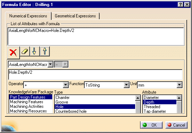The width and height of the screenshot is (192, 133).
Task: Open the AxialLengthforNCMacro attribute dropdown
Action: tap(50, 64)
